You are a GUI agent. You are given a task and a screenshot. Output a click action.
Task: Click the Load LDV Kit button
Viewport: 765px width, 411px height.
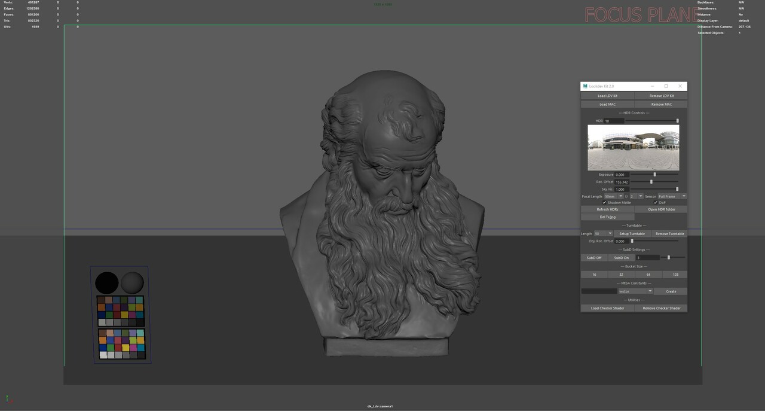coord(607,96)
